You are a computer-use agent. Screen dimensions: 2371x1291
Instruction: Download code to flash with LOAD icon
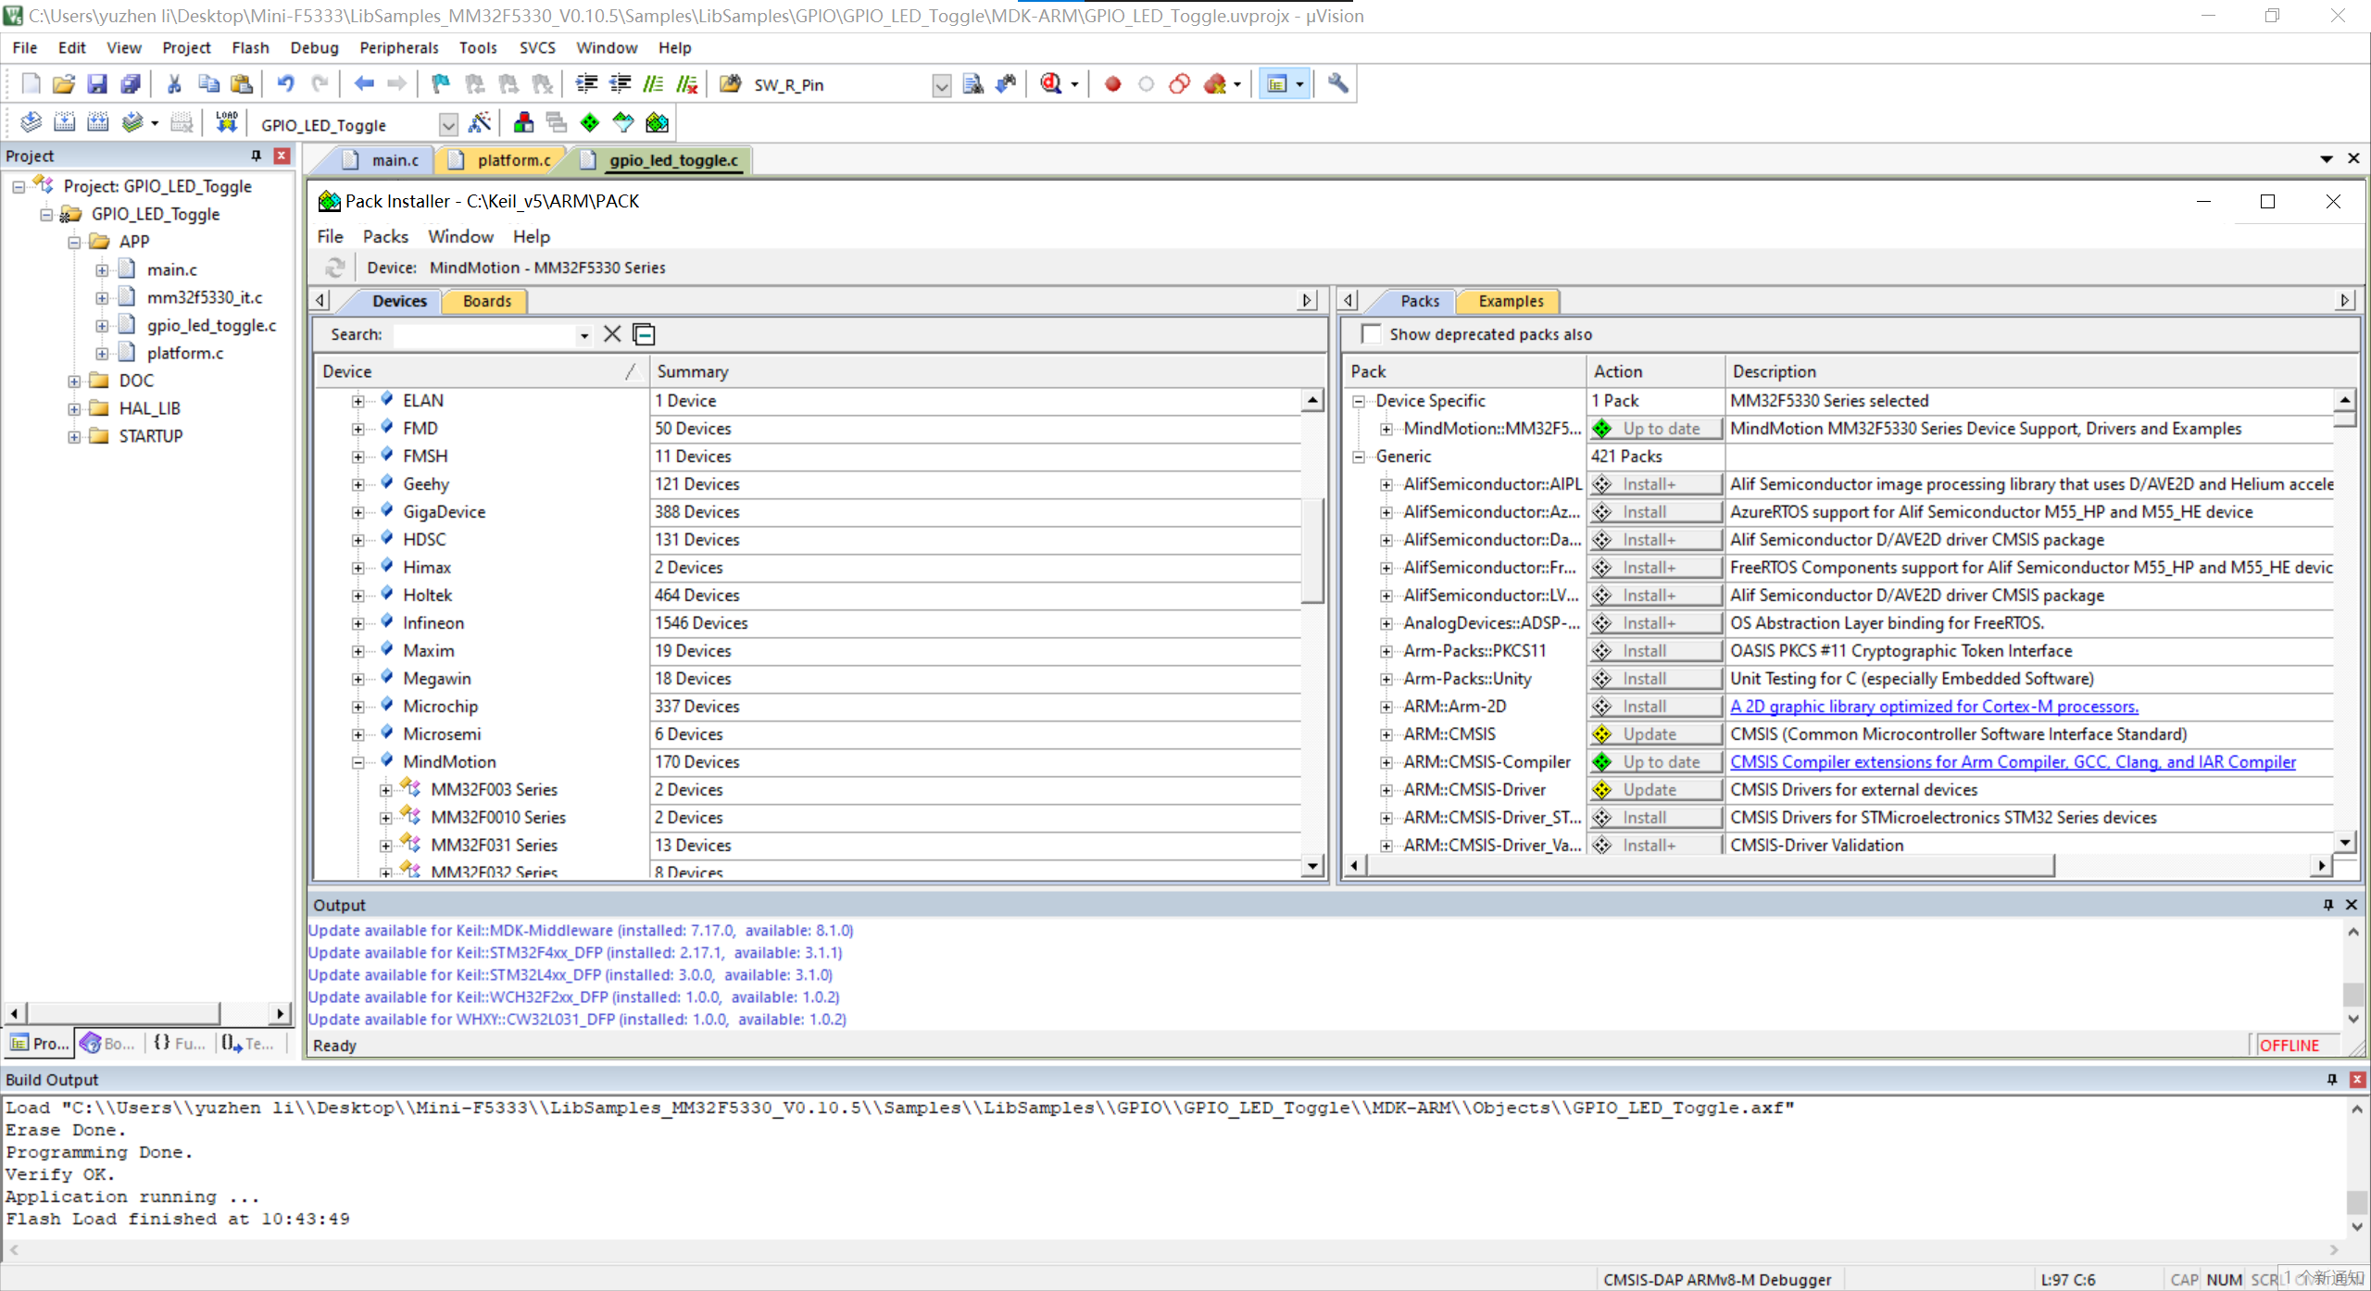tap(227, 123)
